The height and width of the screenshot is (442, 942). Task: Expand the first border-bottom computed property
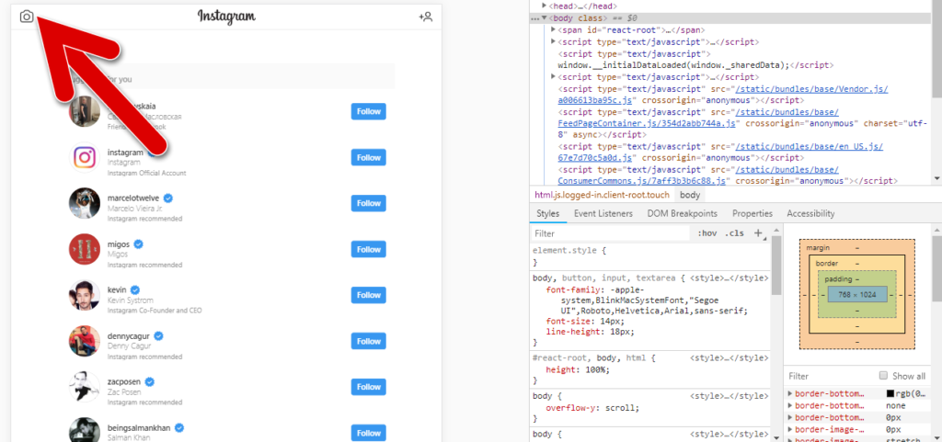point(790,394)
